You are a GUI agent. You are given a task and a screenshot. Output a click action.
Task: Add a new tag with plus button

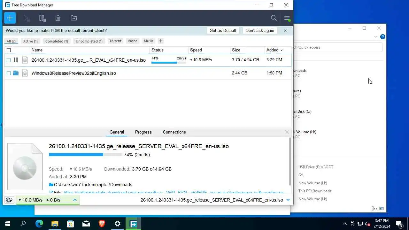pos(161,41)
